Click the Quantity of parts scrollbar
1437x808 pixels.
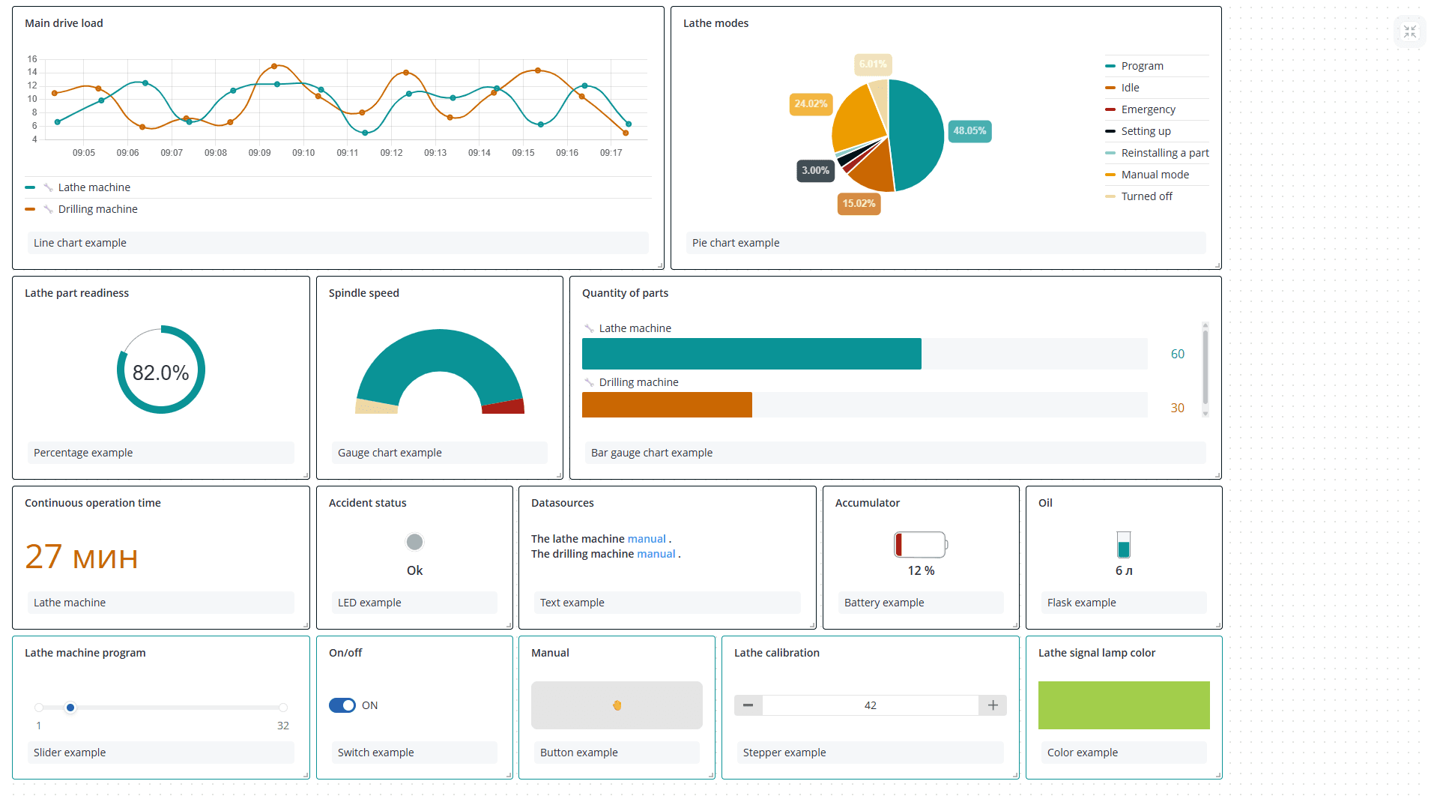[x=1205, y=367]
